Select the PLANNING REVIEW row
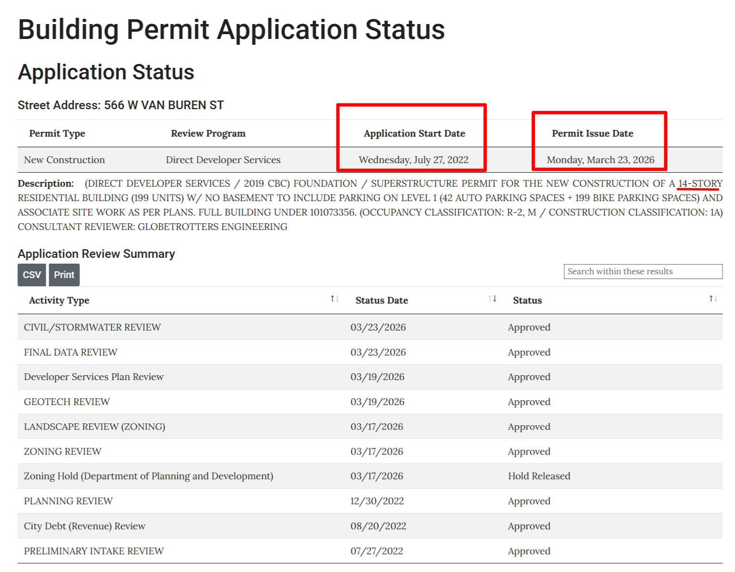This screenshot has width=735, height=572. 68,501
